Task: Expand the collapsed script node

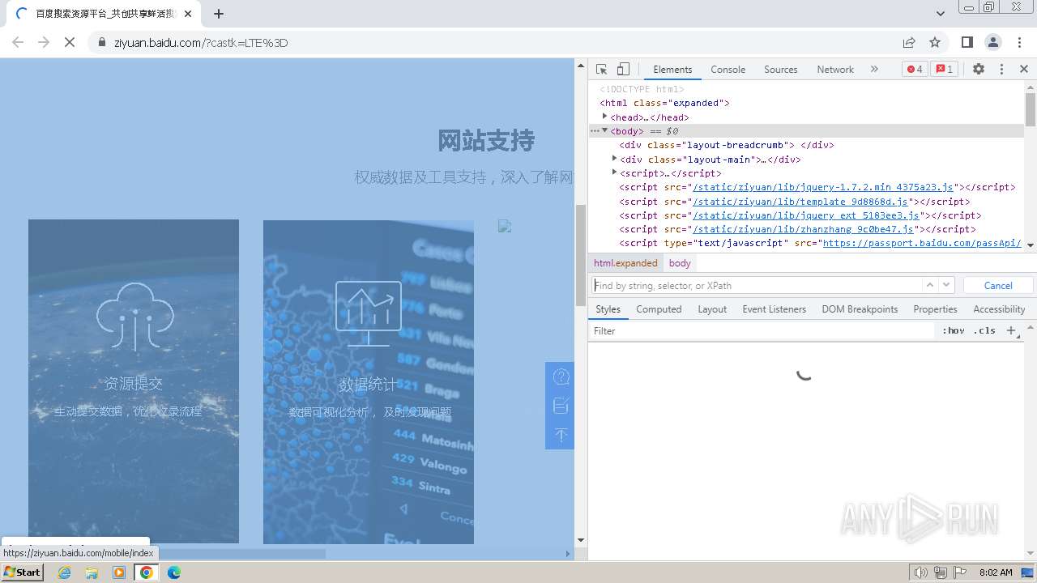Action: 614,172
